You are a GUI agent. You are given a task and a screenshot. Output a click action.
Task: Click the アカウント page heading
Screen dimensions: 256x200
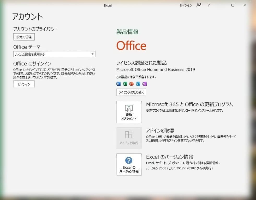point(27,17)
